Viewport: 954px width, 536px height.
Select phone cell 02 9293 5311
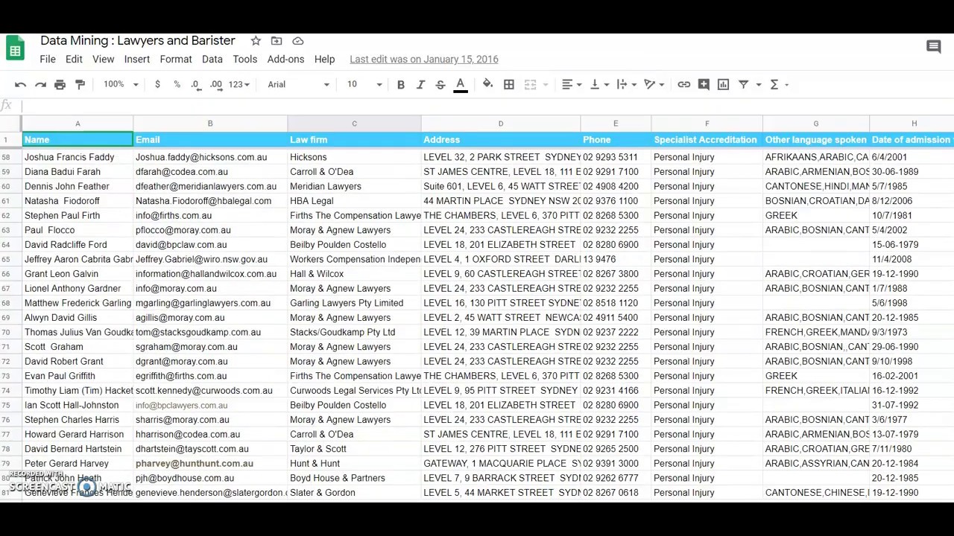[x=616, y=157]
